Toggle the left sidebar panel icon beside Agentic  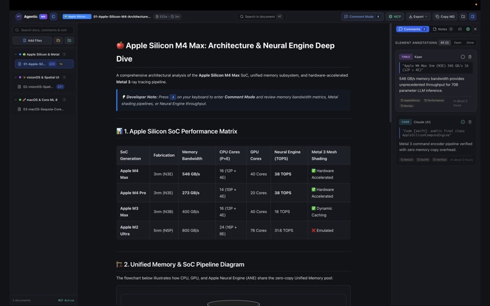(x=53, y=17)
